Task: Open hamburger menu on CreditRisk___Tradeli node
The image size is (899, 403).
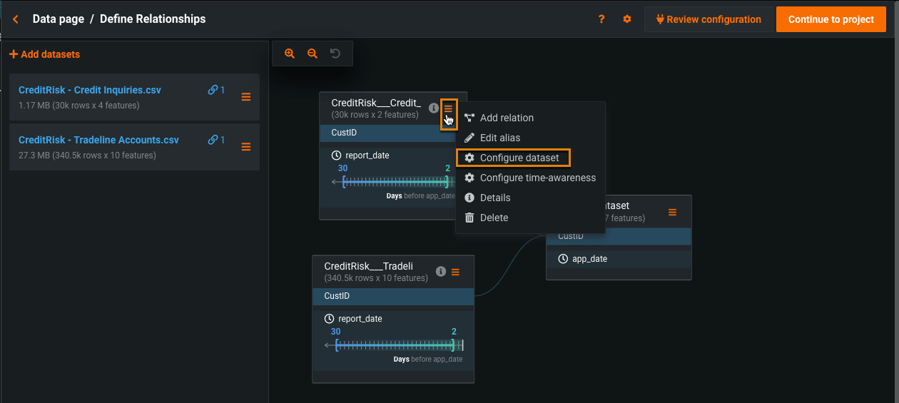Action: point(455,272)
